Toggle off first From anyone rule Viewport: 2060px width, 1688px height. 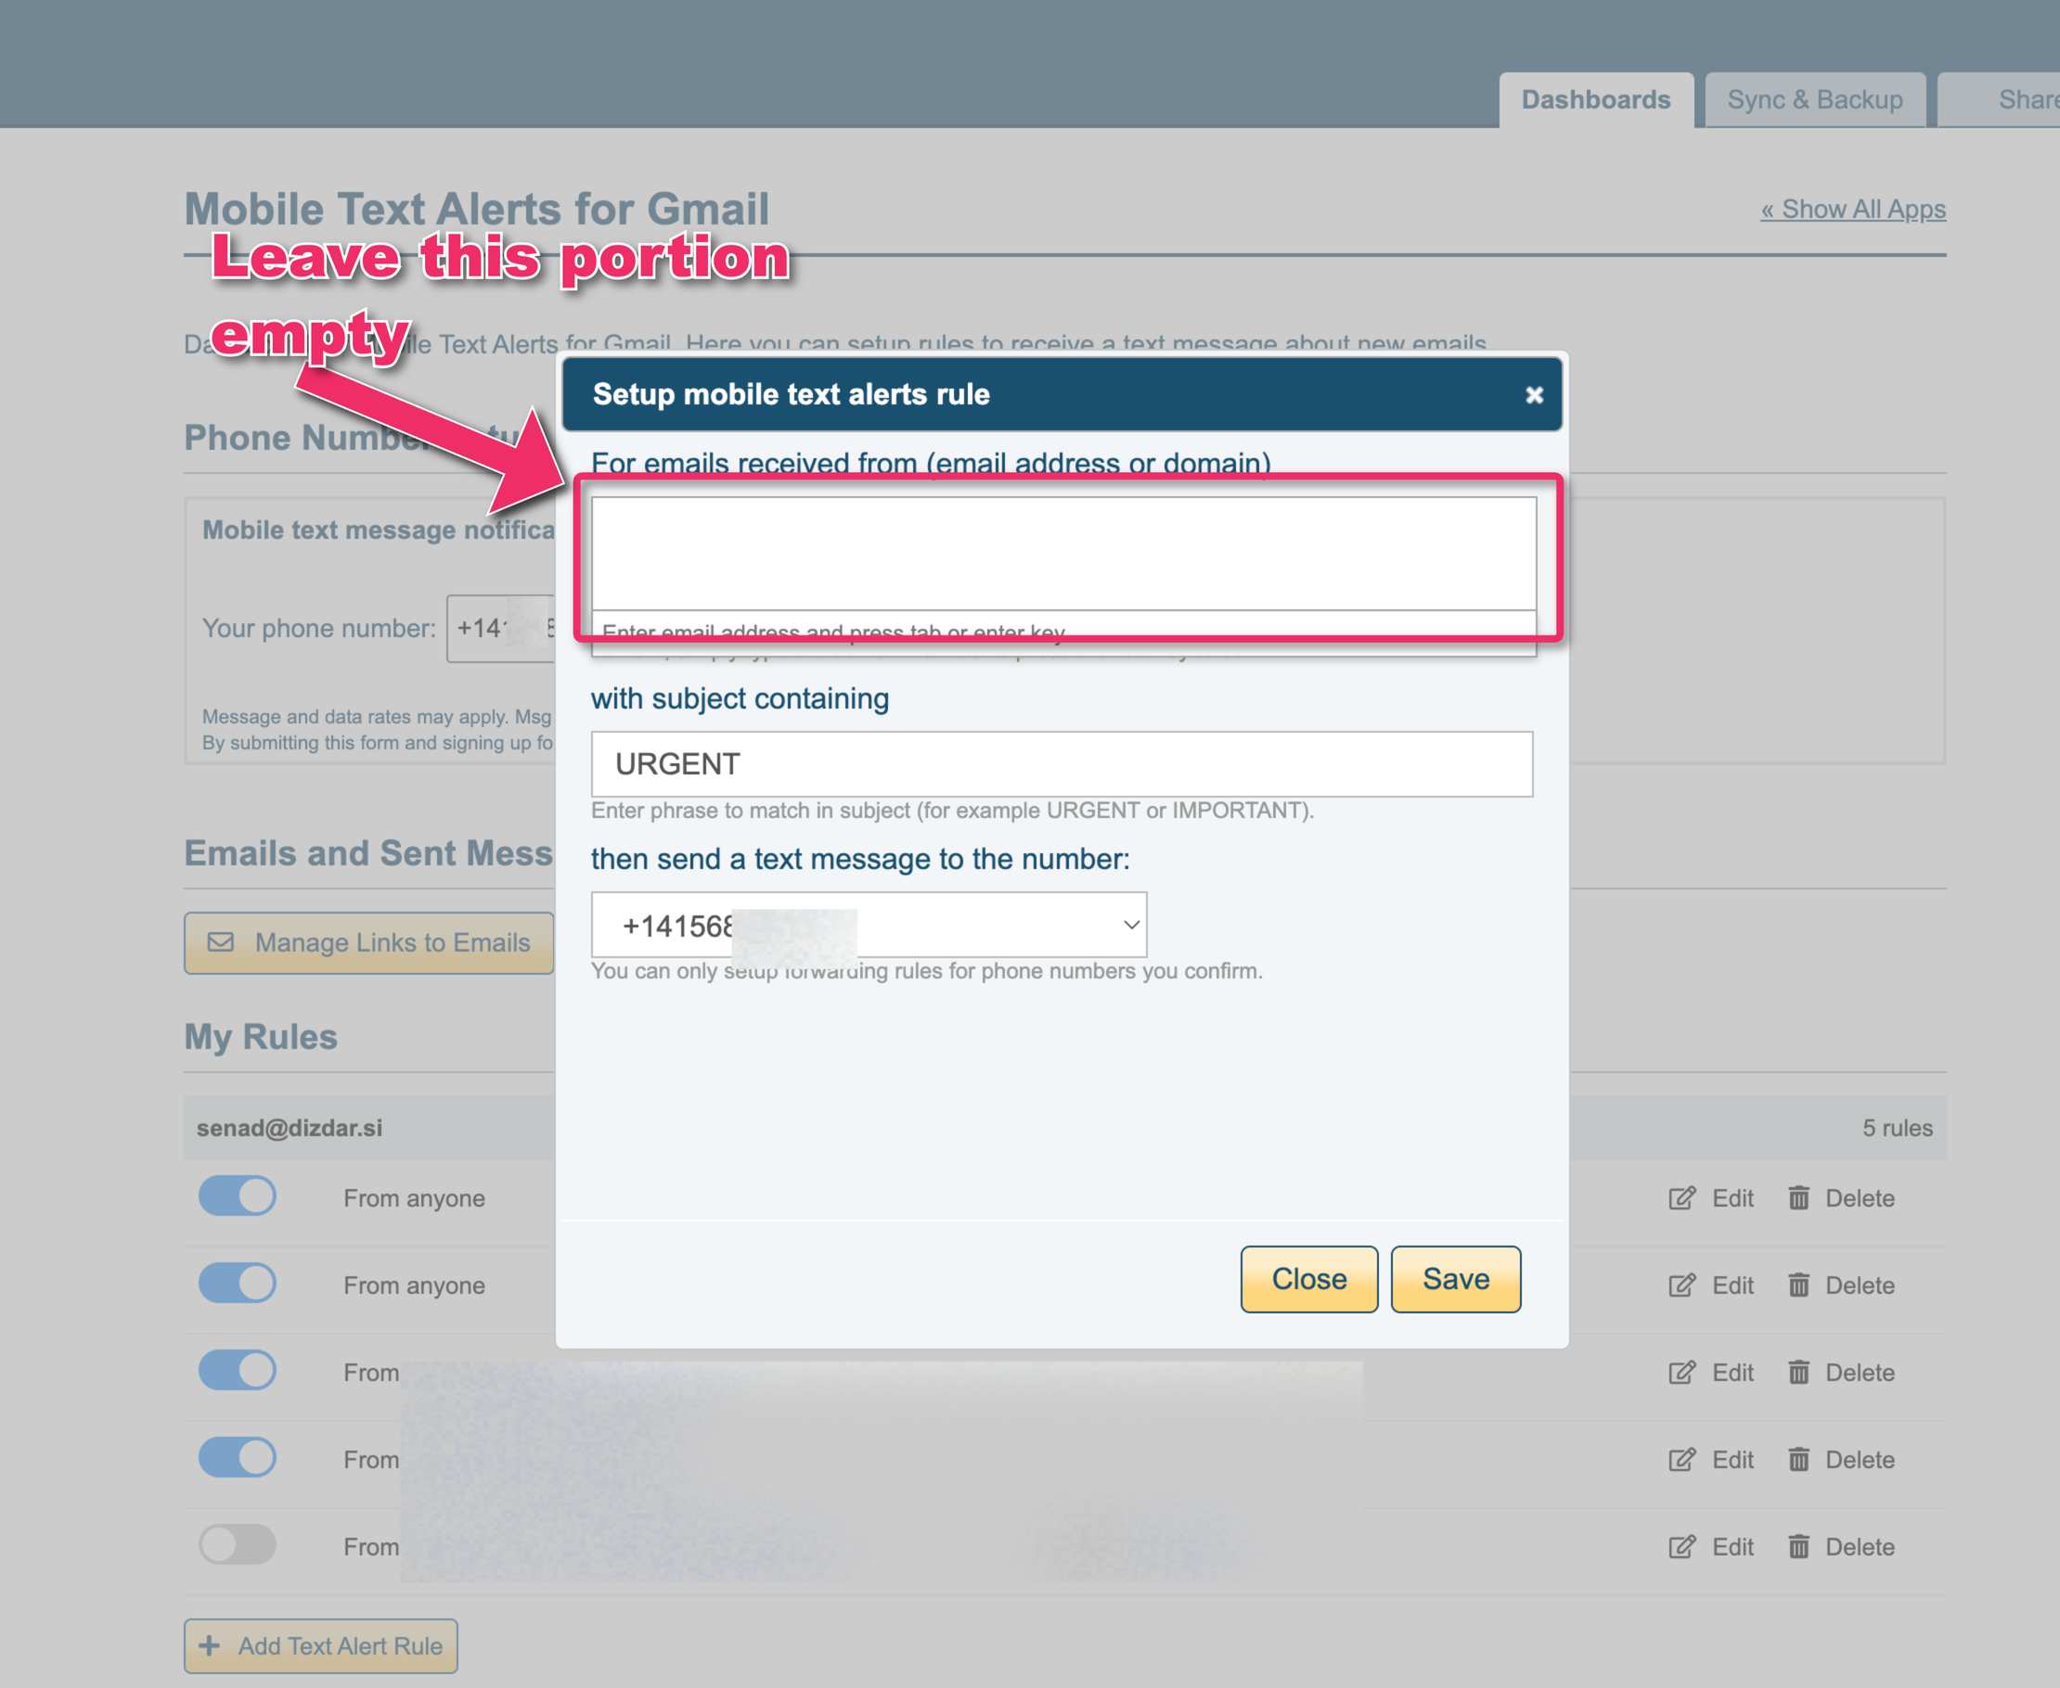point(238,1196)
